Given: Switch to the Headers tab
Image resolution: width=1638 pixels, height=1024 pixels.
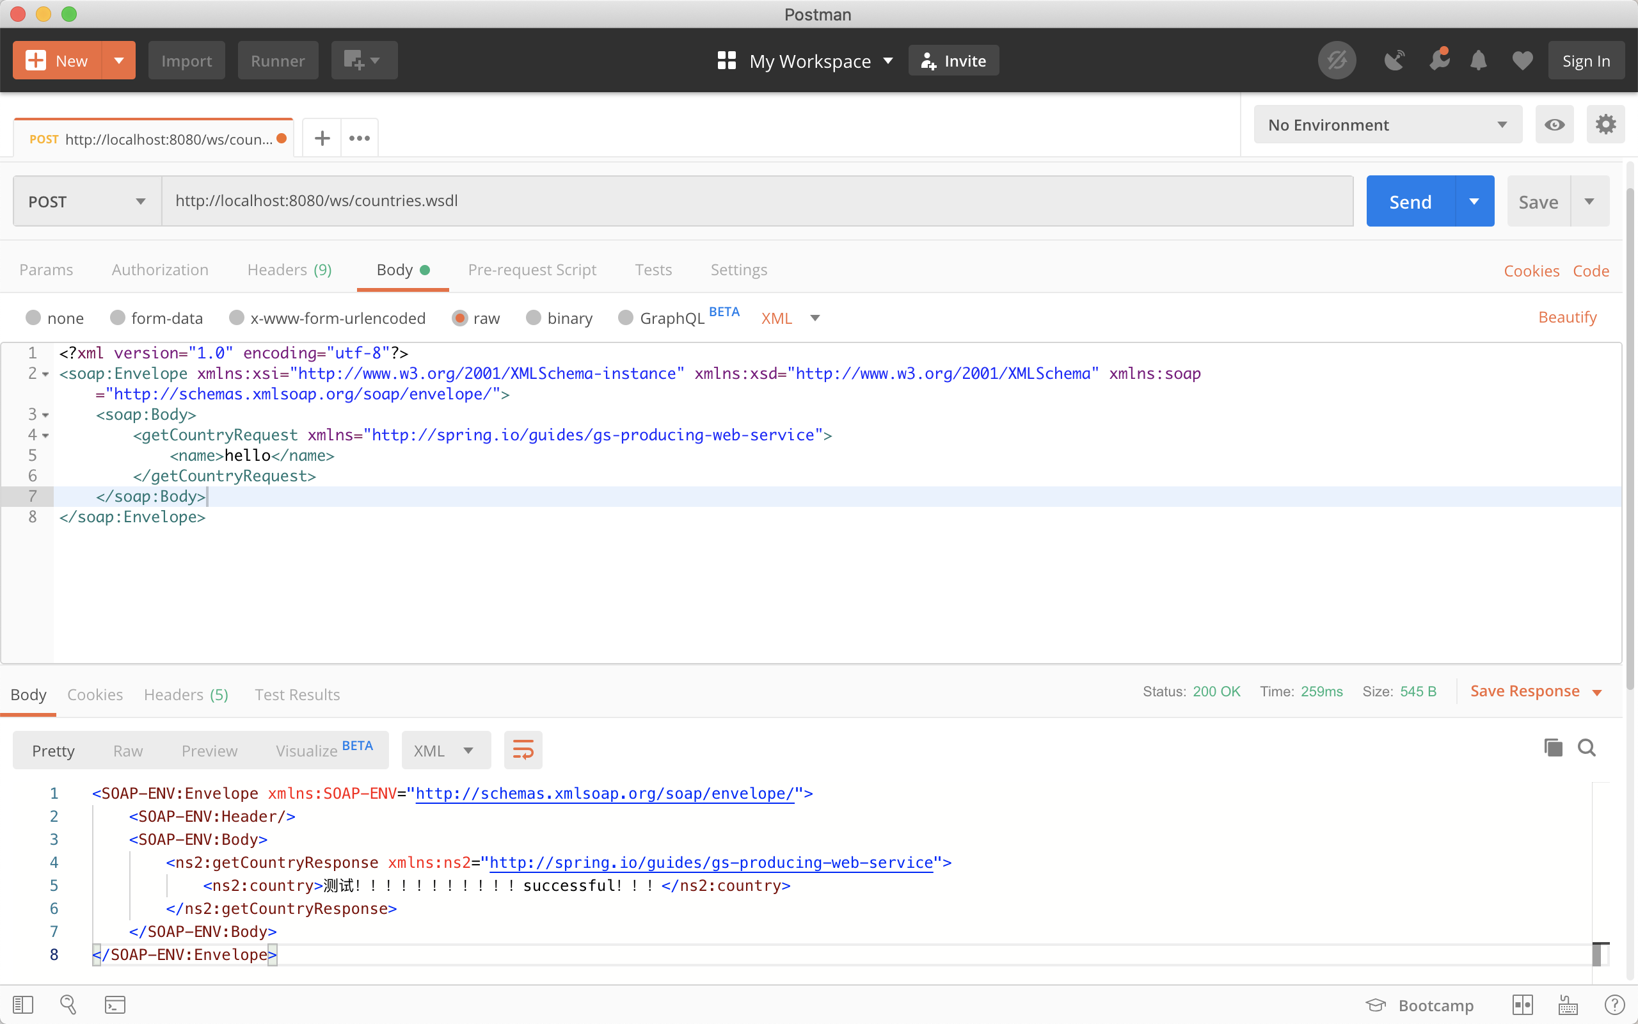Looking at the screenshot, I should coord(289,269).
